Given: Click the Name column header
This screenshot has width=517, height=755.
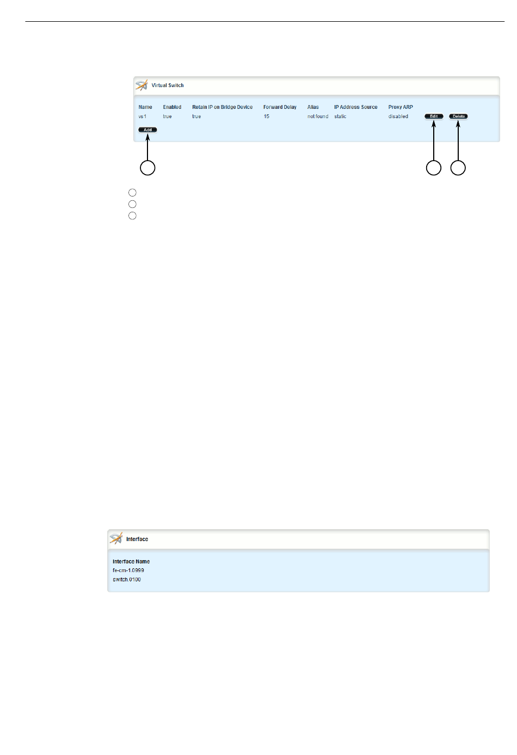Looking at the screenshot, I should pos(145,107).
